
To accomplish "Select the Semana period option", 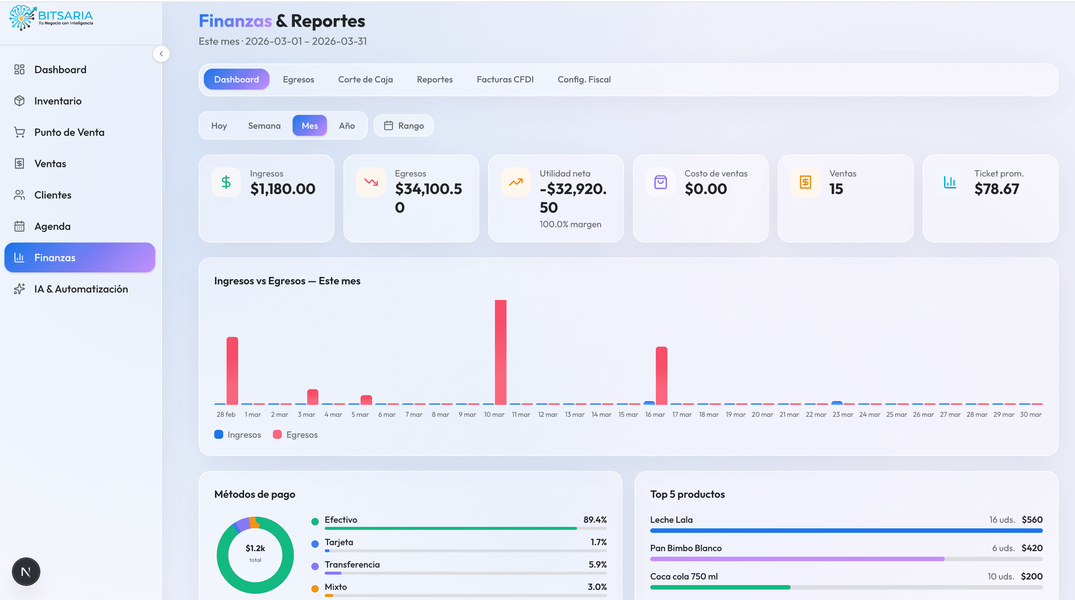I will (264, 125).
